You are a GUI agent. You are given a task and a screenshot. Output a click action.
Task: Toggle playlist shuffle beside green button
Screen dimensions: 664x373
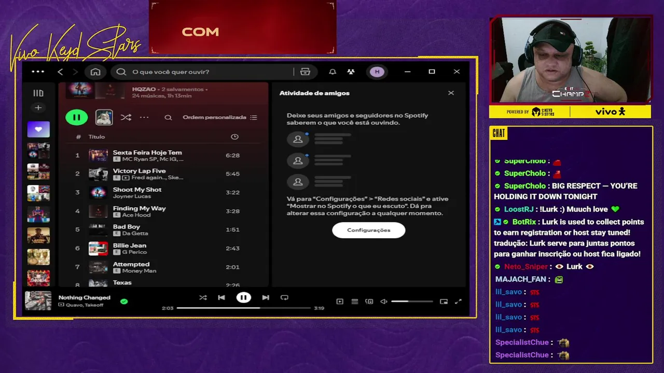click(x=126, y=118)
